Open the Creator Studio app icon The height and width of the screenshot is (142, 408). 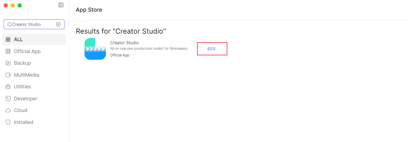pyautogui.click(x=95, y=49)
